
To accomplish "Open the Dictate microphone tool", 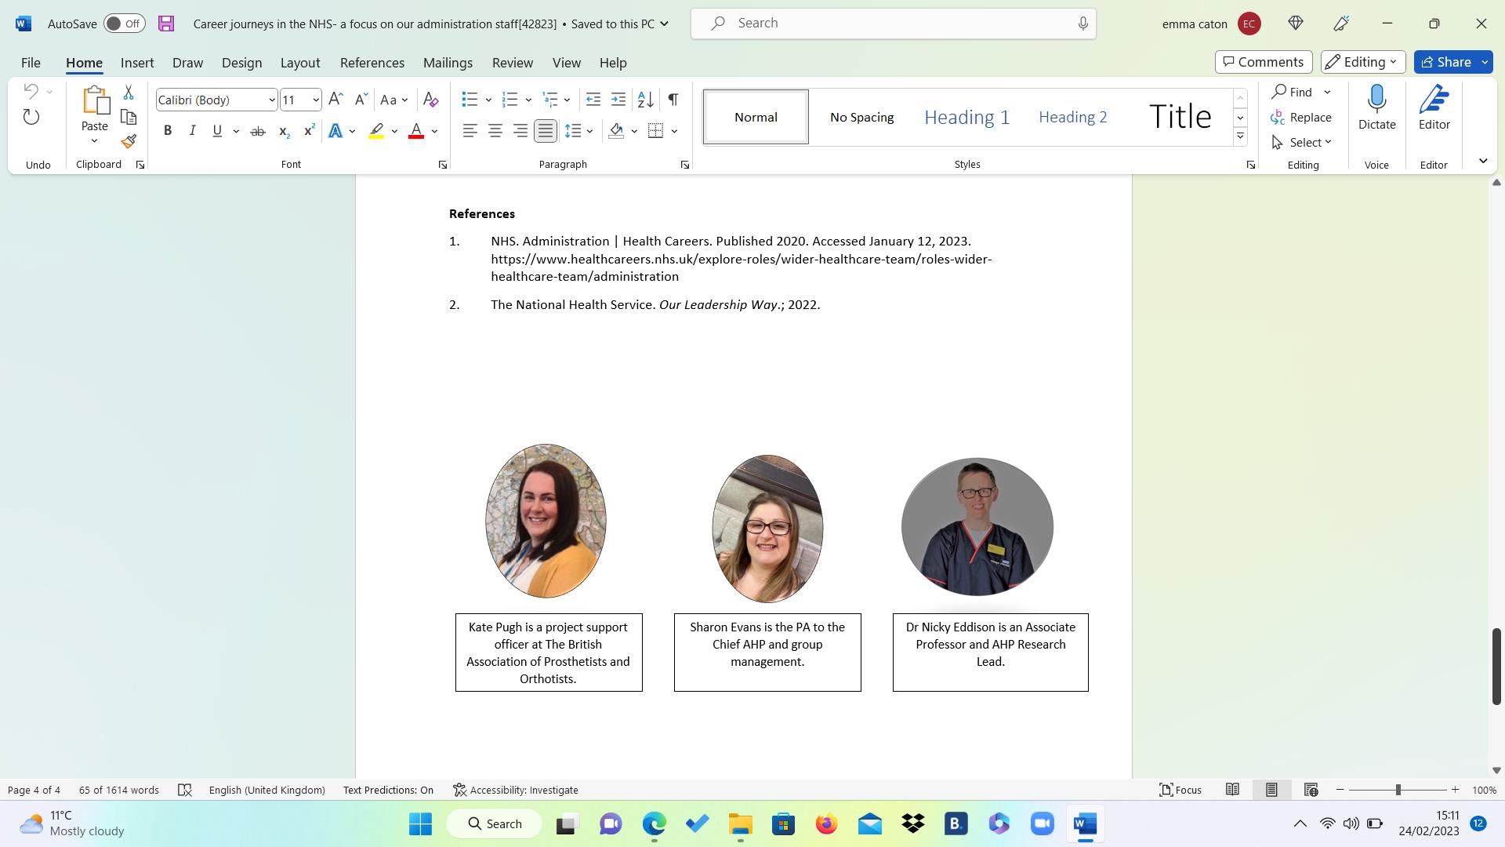I will (x=1376, y=107).
